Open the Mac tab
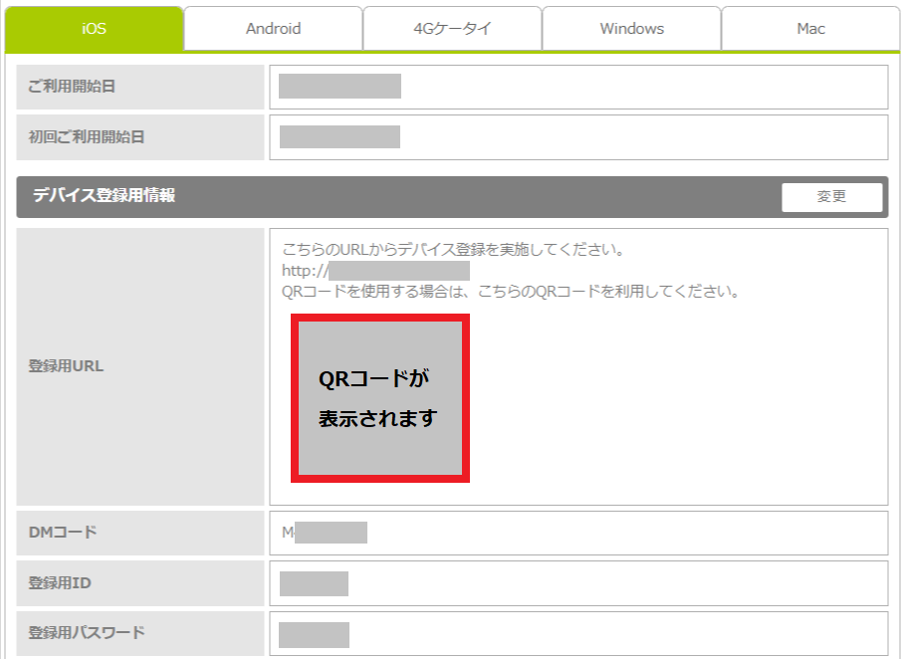 point(810,29)
